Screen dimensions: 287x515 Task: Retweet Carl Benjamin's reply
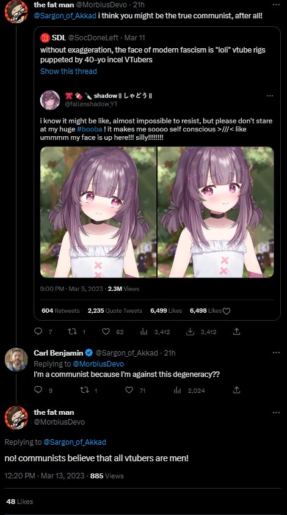coord(84,390)
